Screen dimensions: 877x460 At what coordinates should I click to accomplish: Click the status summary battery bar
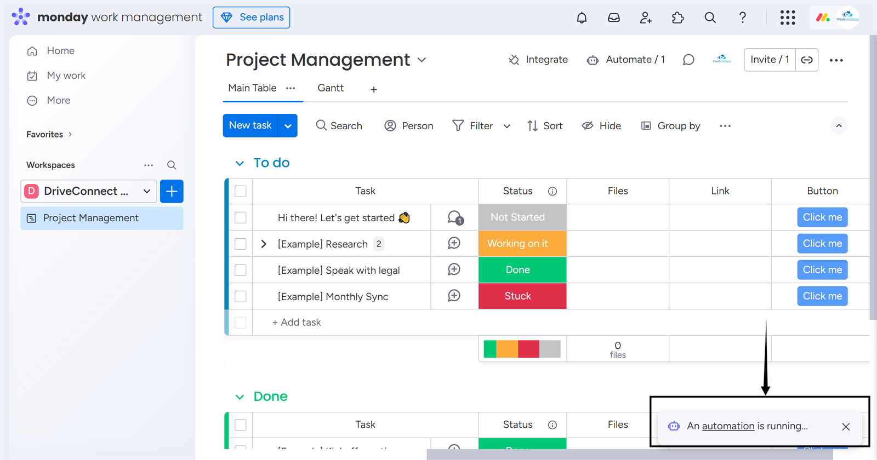click(522, 349)
